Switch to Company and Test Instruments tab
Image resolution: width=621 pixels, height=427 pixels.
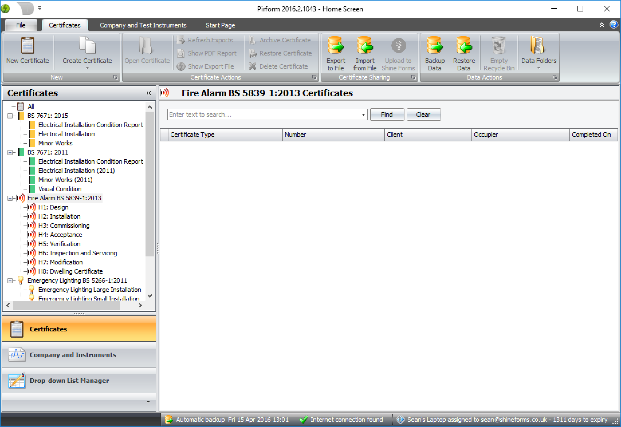click(143, 25)
